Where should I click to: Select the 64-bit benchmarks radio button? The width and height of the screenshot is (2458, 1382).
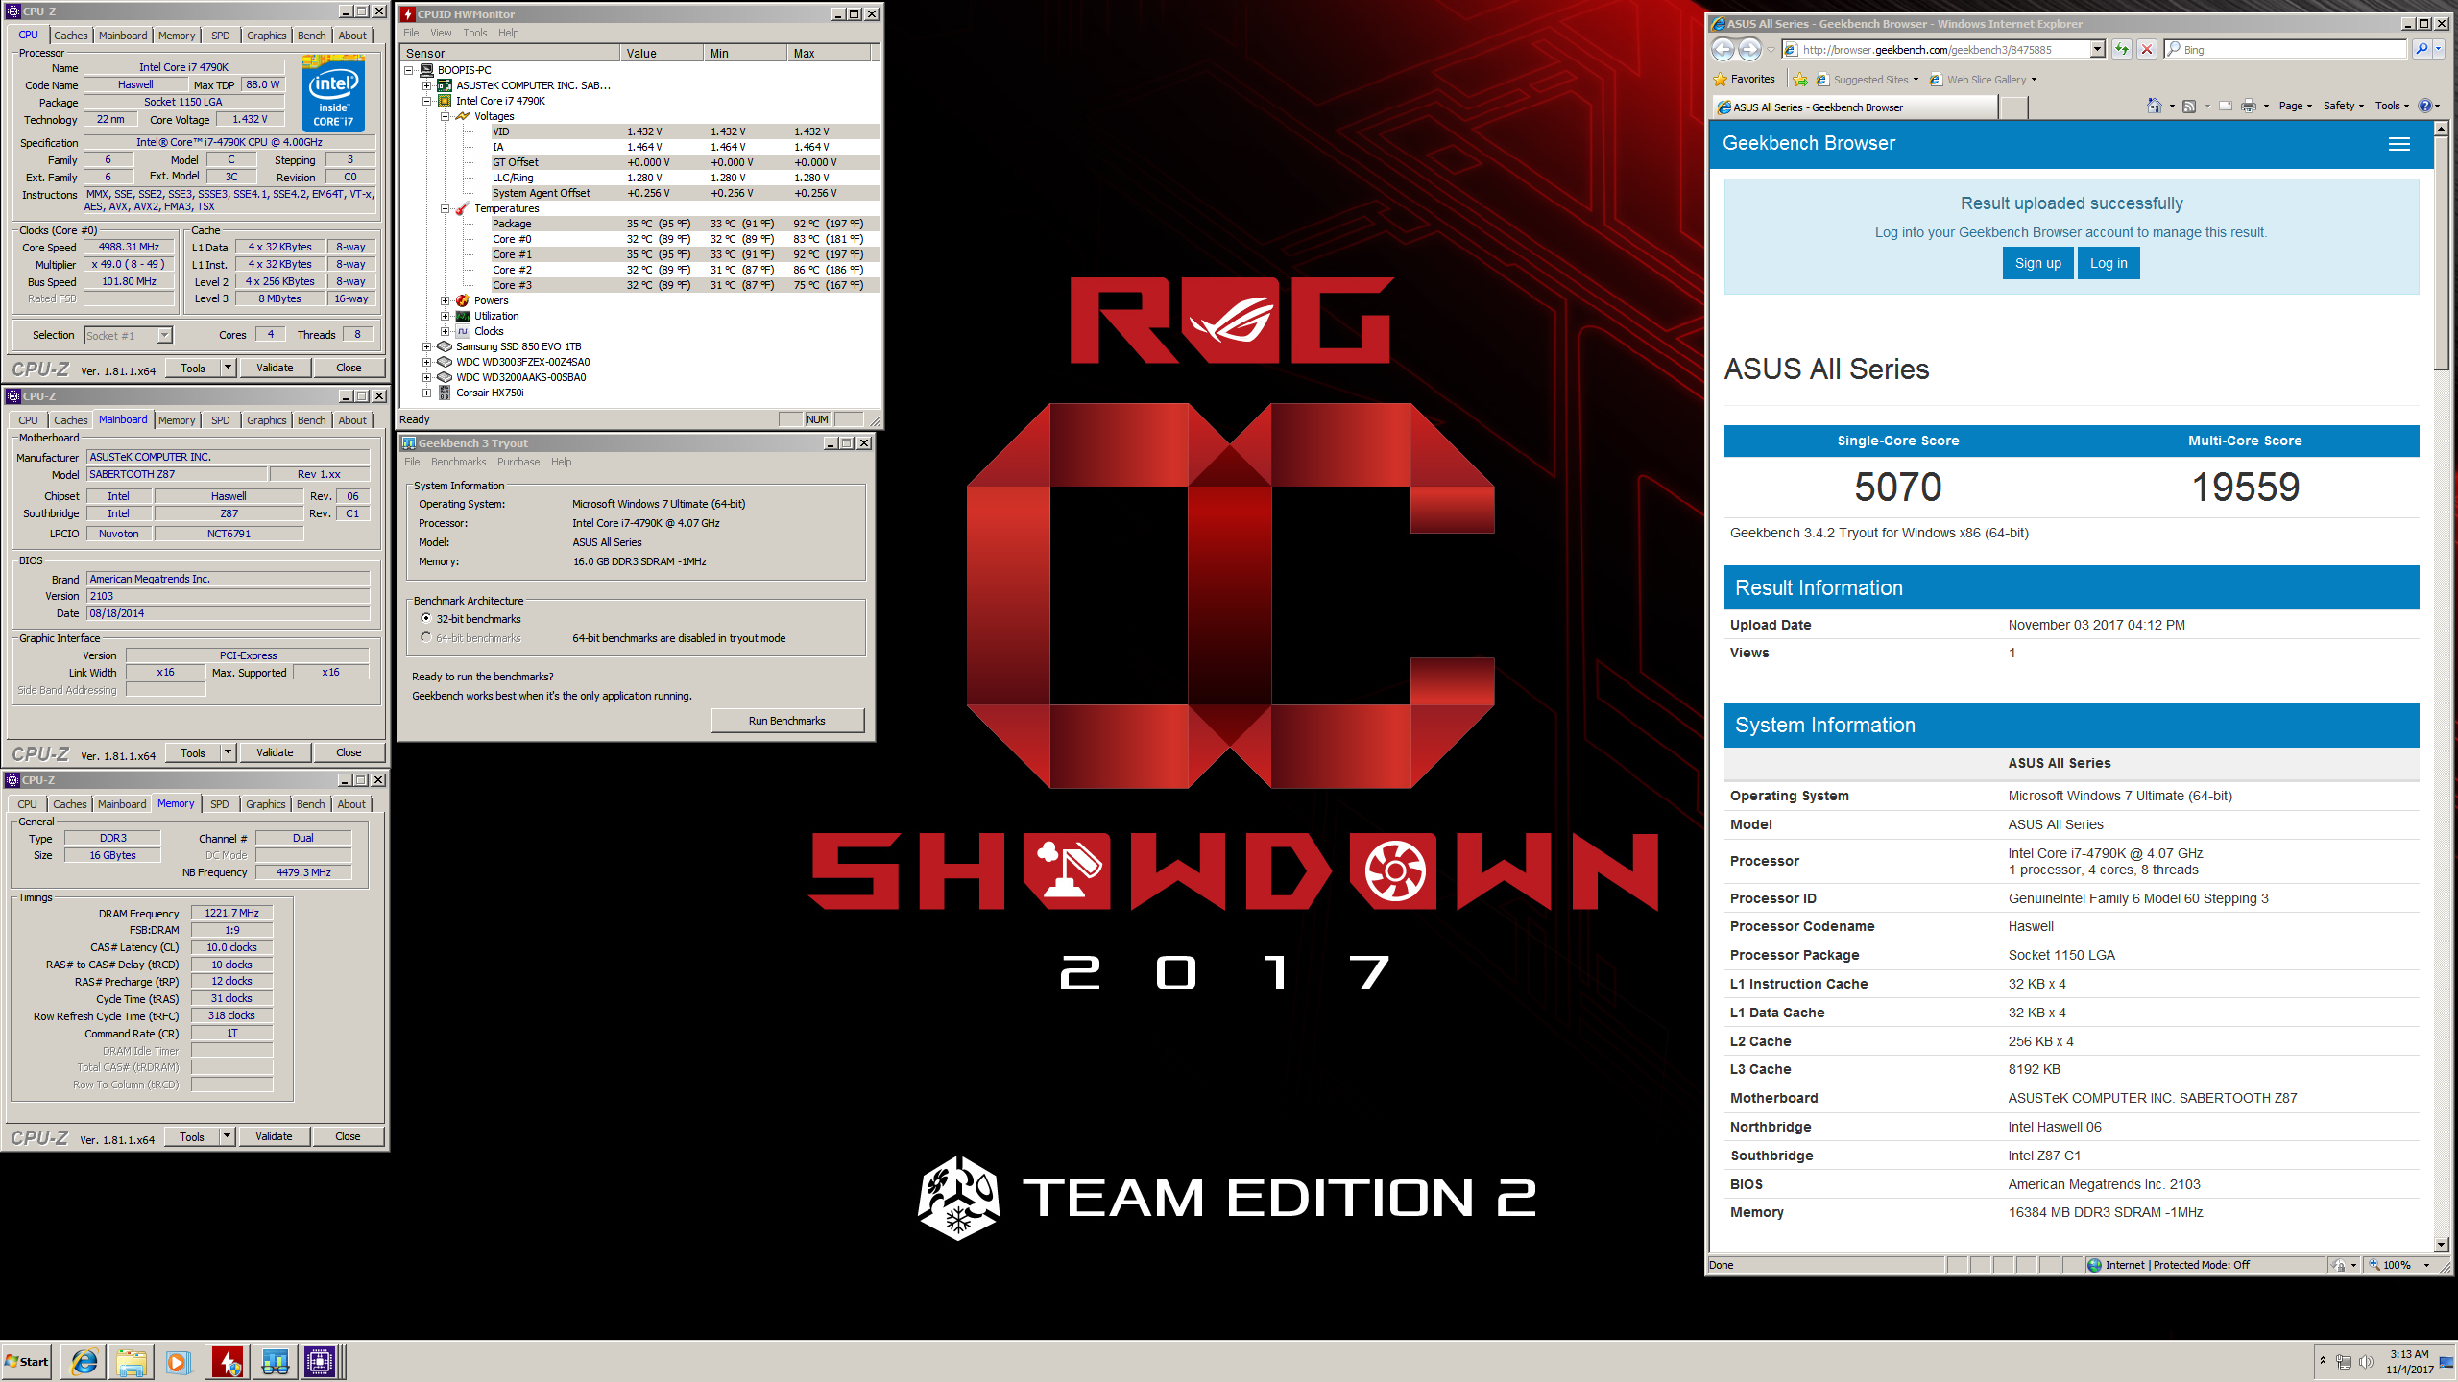tap(425, 637)
